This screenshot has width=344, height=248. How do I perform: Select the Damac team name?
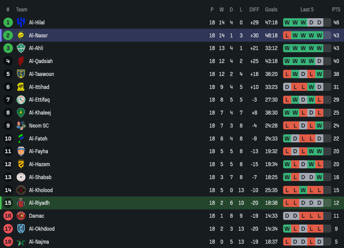[x=36, y=216]
